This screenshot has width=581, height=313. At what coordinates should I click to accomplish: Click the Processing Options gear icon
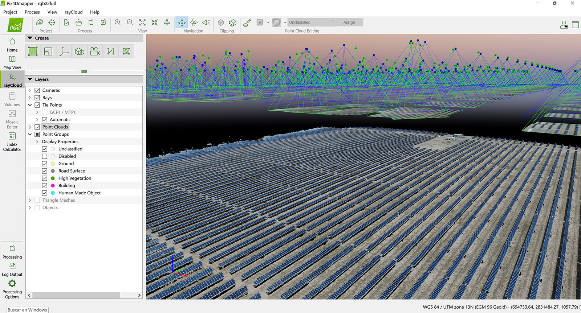(12, 284)
